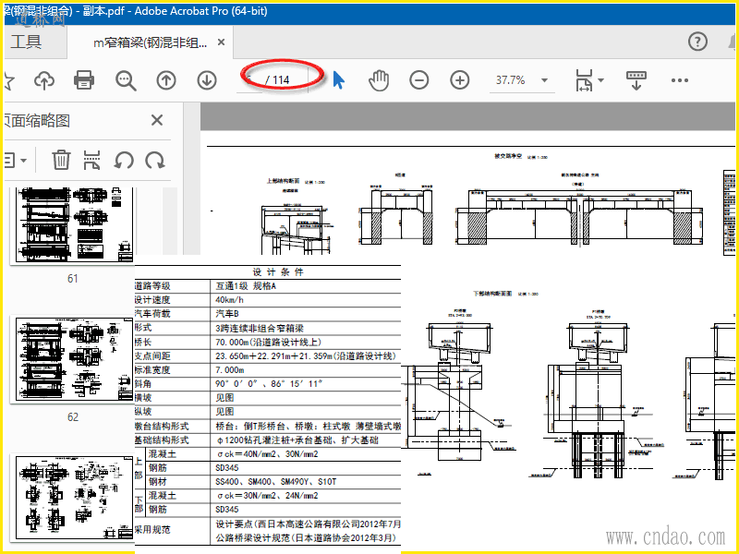Open the find text magnifier tool

pos(126,80)
